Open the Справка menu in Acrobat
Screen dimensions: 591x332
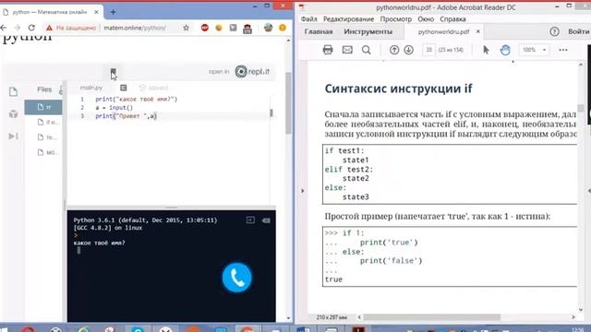452,18
